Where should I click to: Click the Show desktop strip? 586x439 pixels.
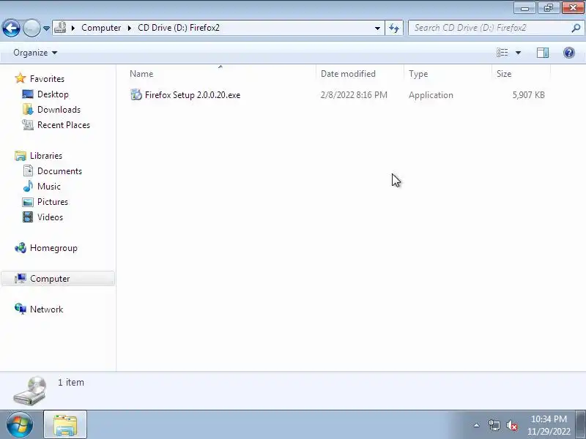[581, 425]
